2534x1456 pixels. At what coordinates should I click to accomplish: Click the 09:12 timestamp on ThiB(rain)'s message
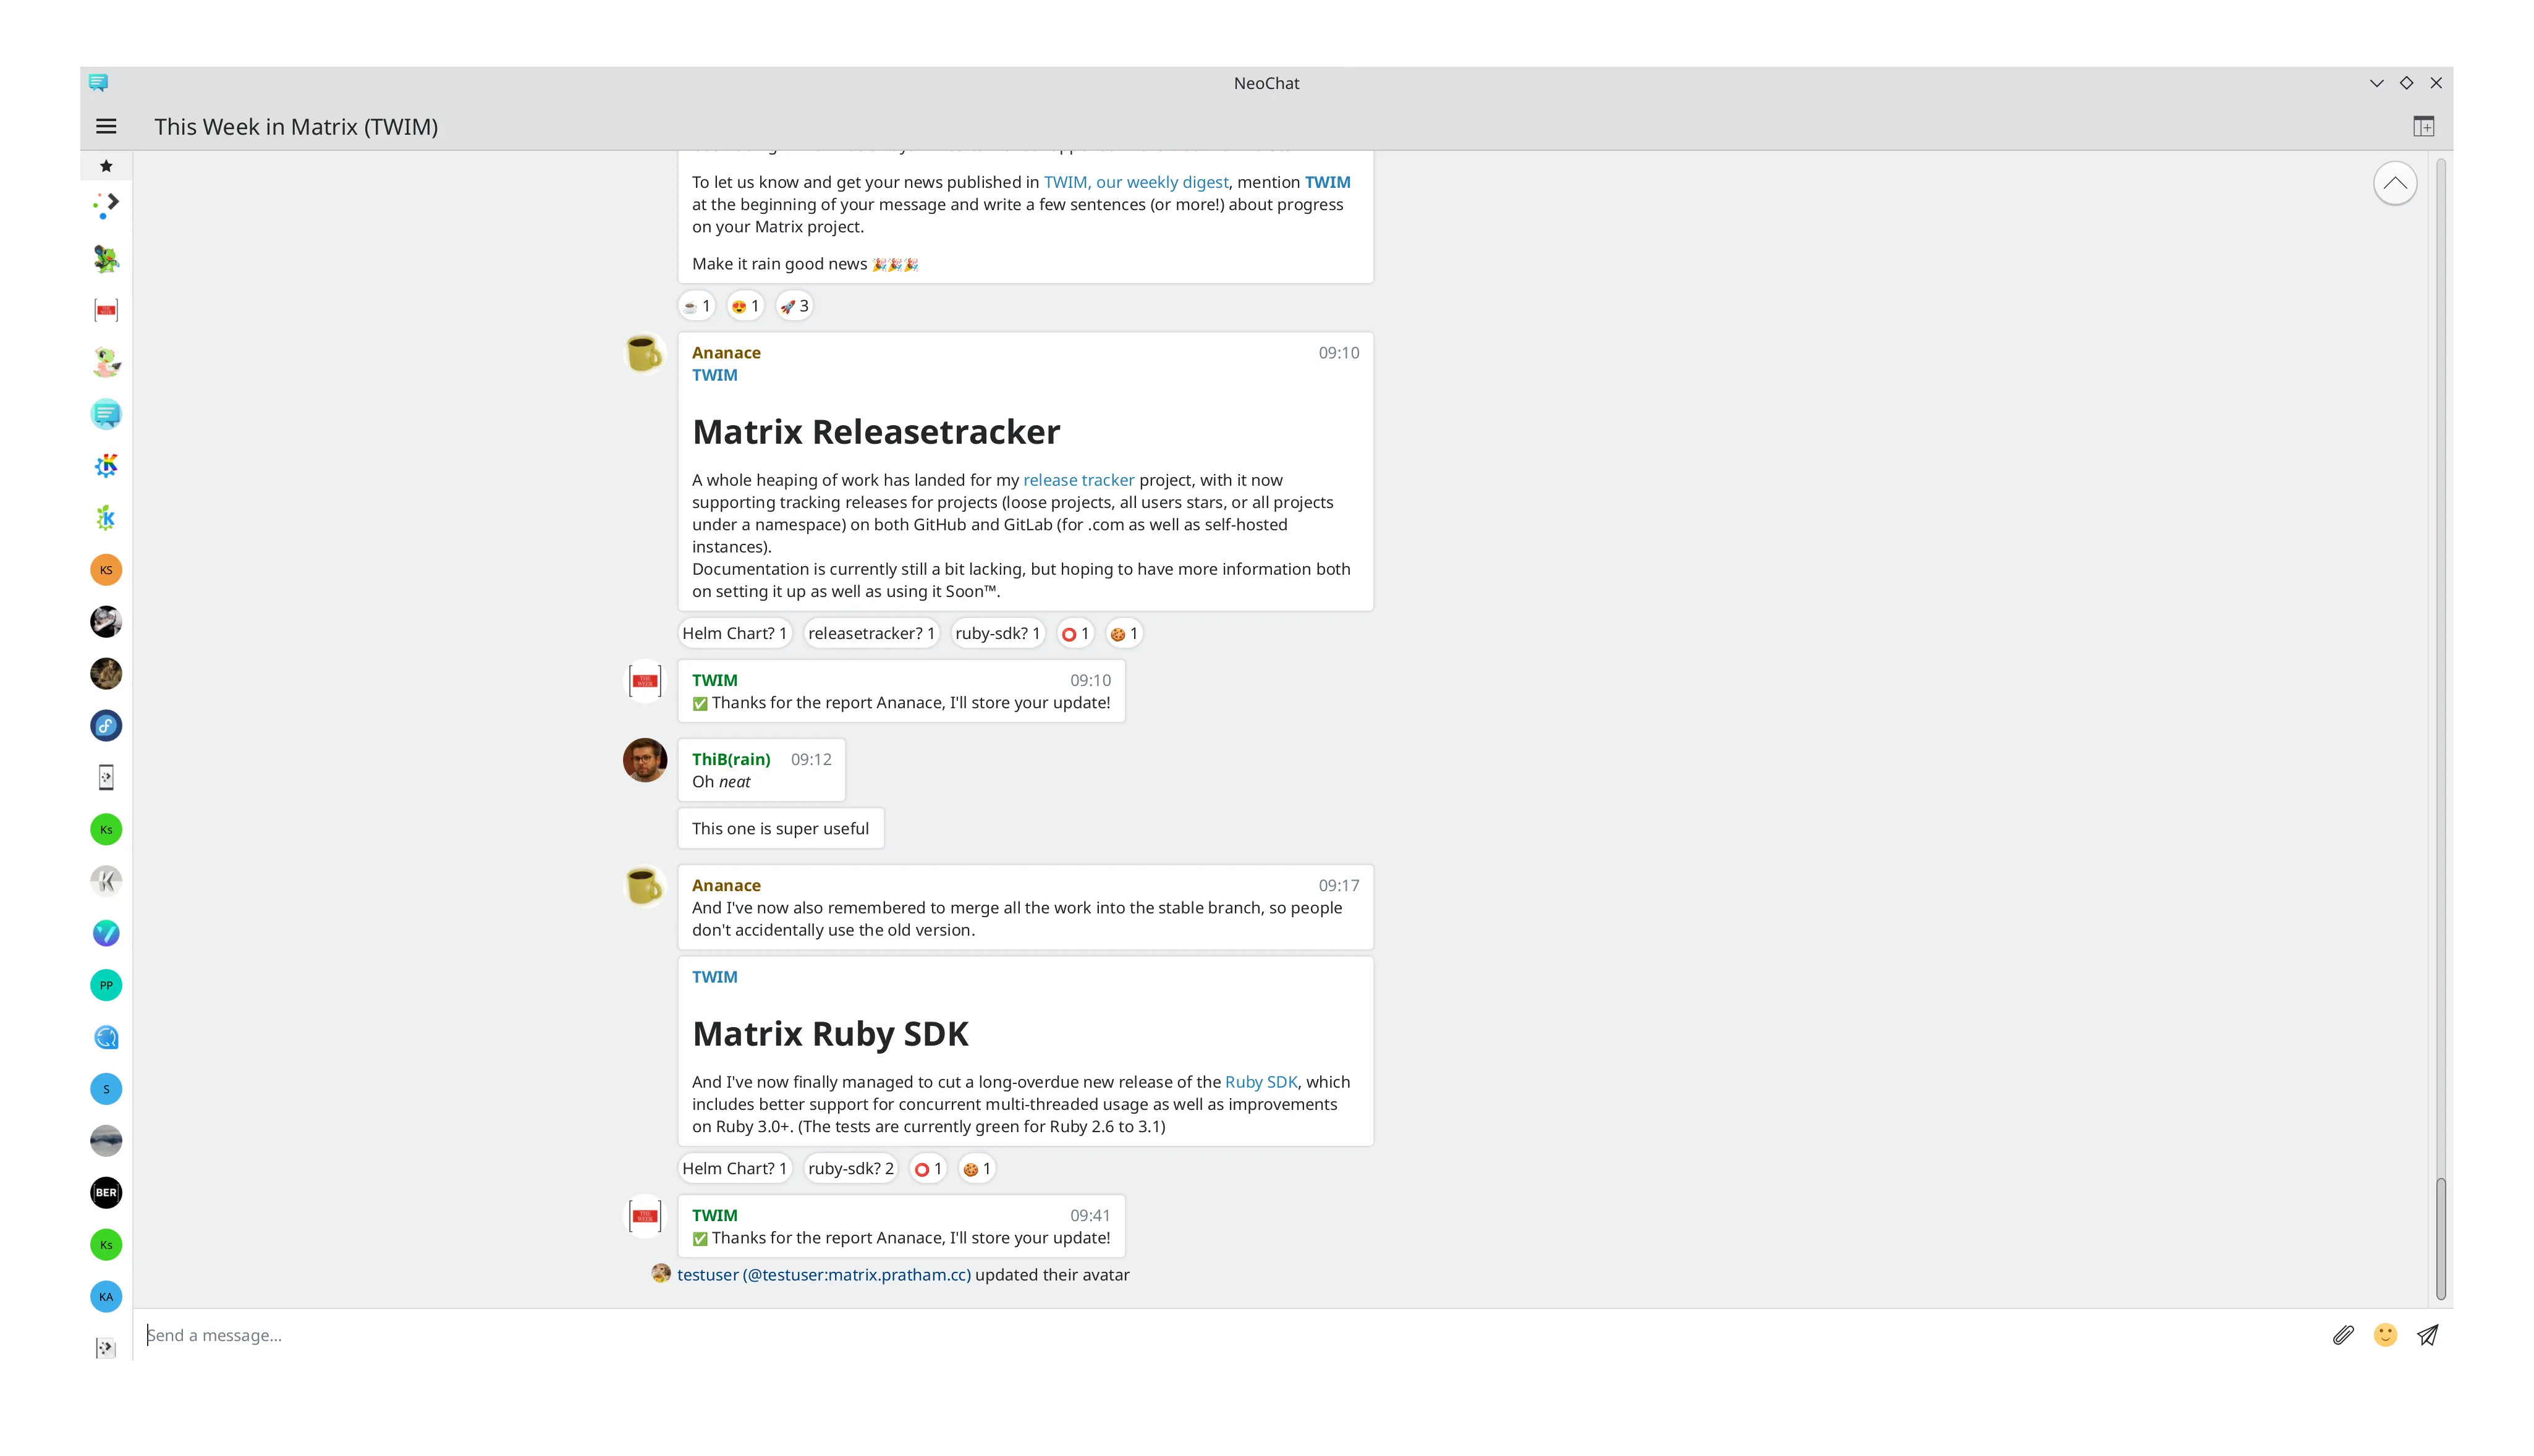coord(811,759)
